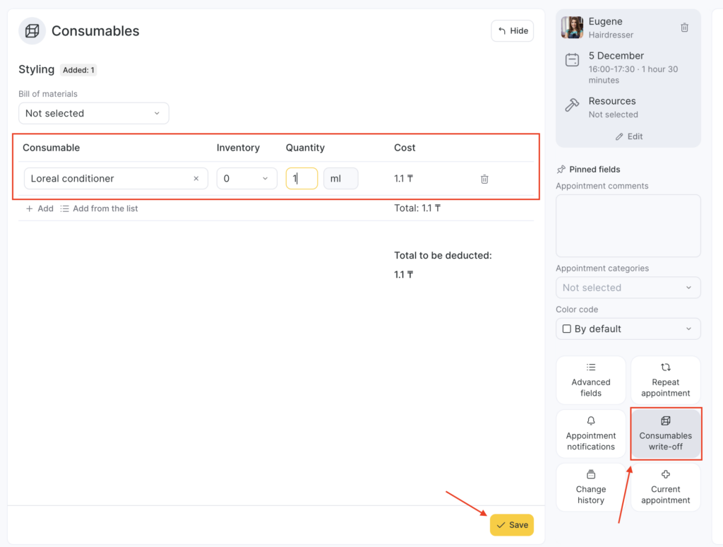Click the Save button
The image size is (723, 547).
(512, 525)
